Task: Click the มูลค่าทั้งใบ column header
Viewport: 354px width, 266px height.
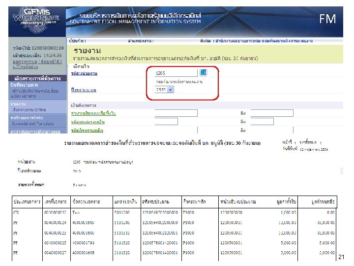Action: click(287, 201)
